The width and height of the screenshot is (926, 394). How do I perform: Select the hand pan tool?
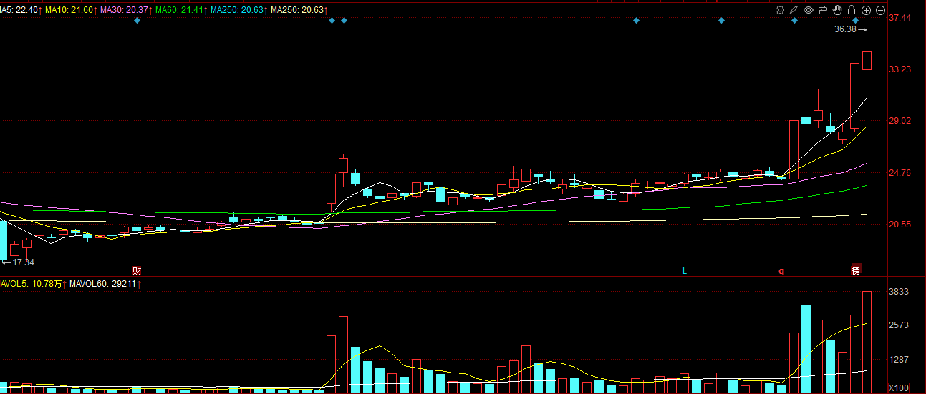[837, 10]
